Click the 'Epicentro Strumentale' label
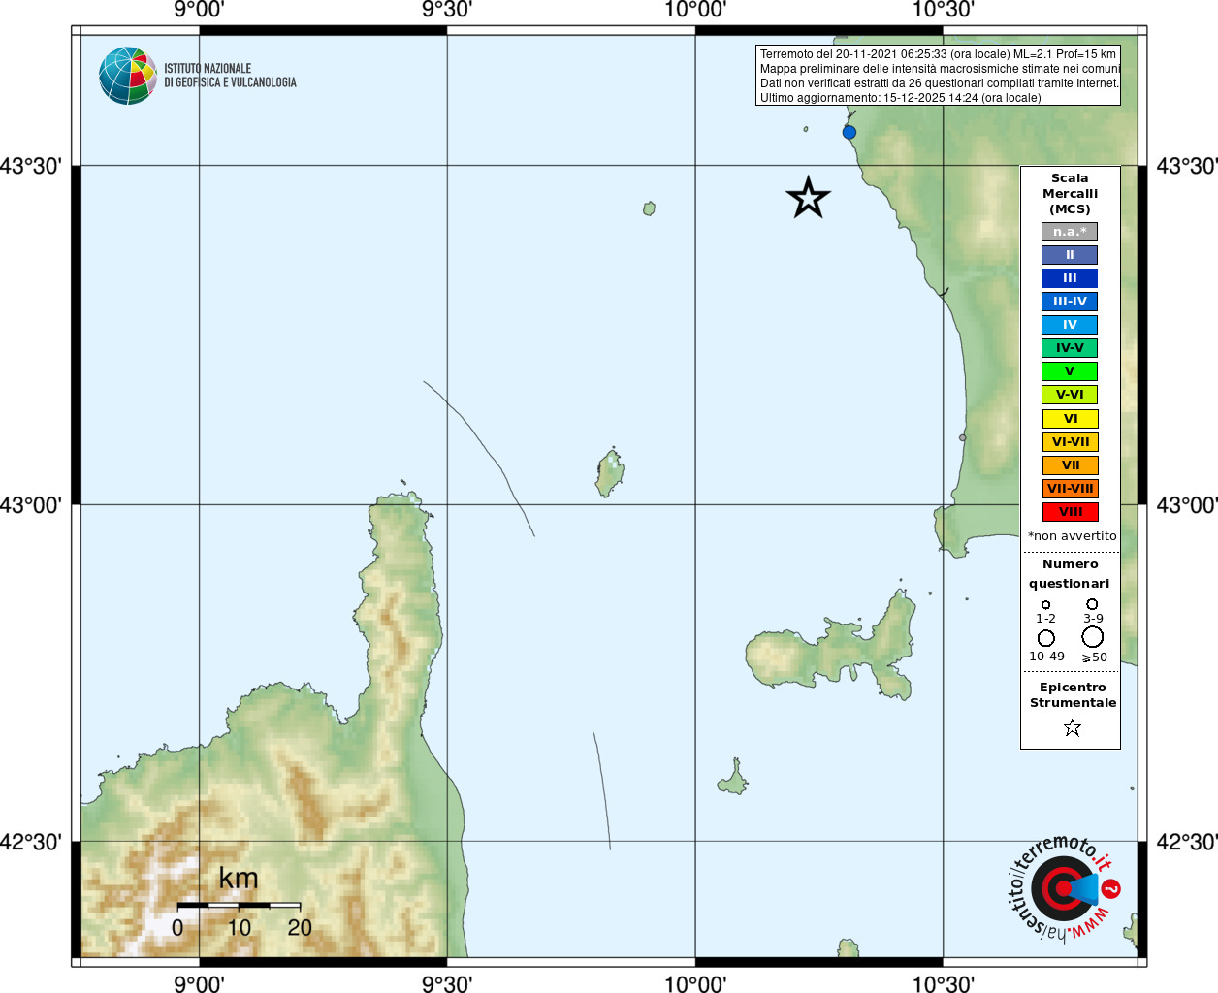Viewport: 1218px width, 993px height. (1073, 694)
